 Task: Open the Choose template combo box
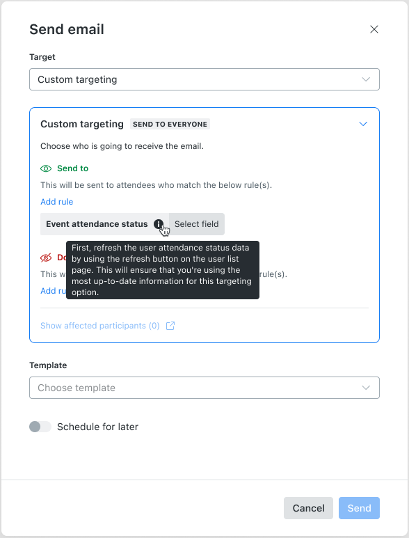coord(205,388)
